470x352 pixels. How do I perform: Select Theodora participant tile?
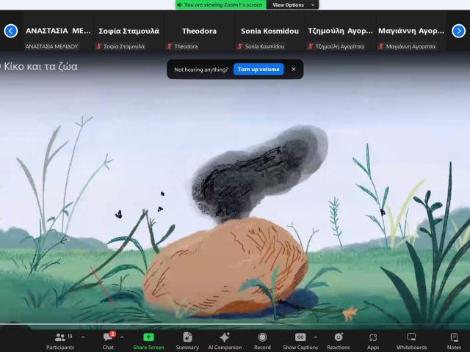point(199,31)
